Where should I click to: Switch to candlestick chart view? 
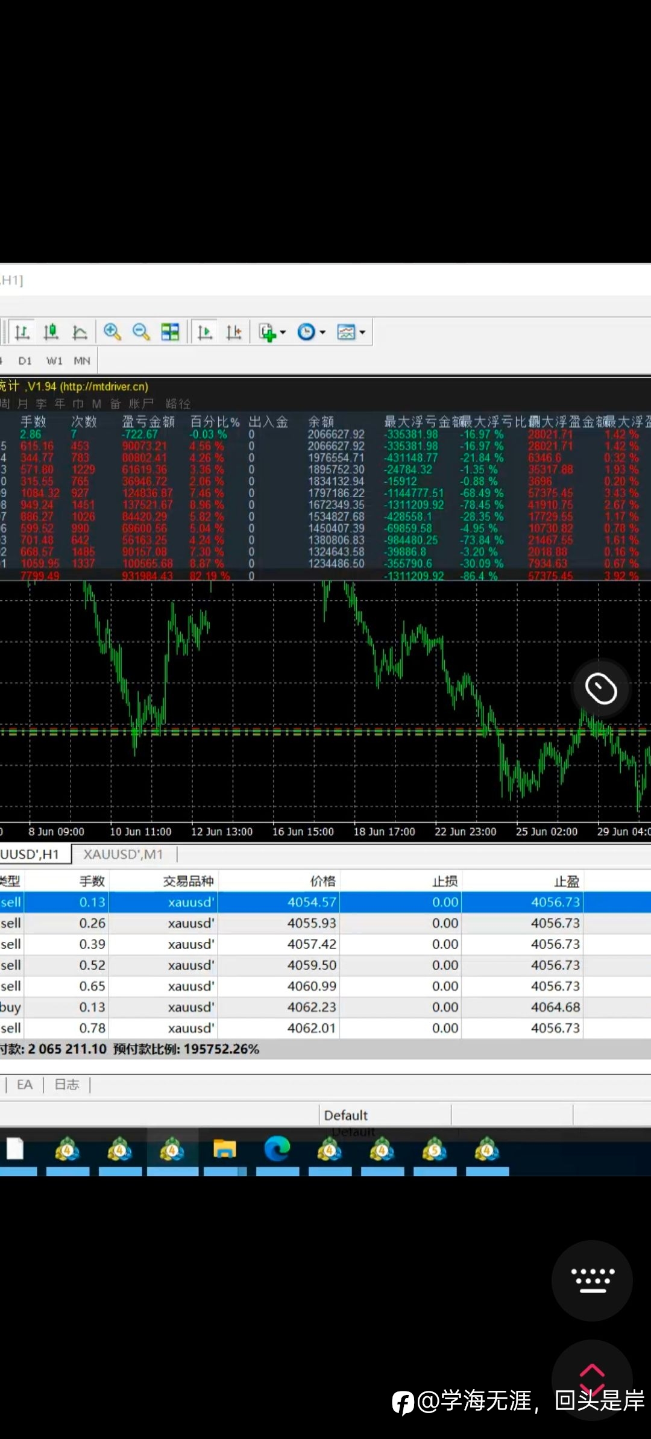(51, 332)
